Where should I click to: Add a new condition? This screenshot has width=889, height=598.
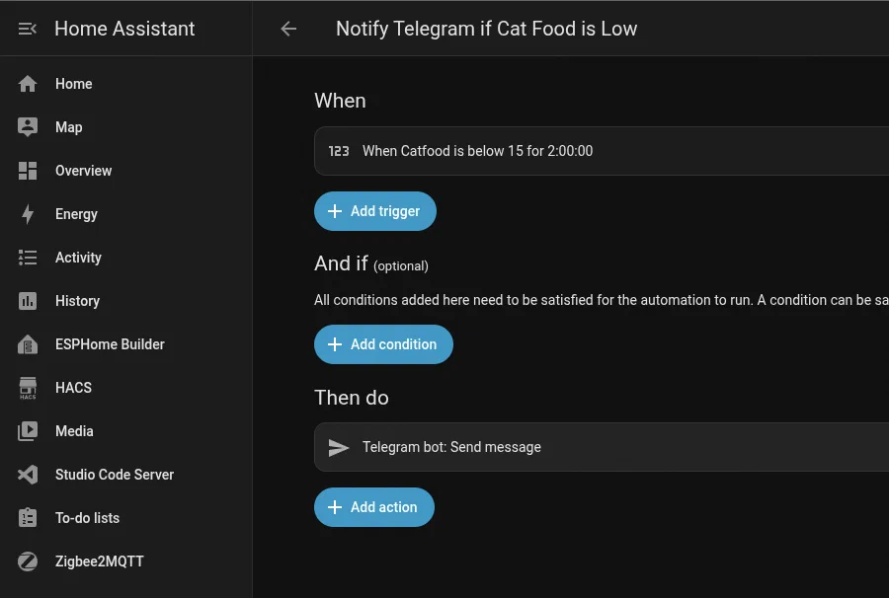[x=384, y=344]
